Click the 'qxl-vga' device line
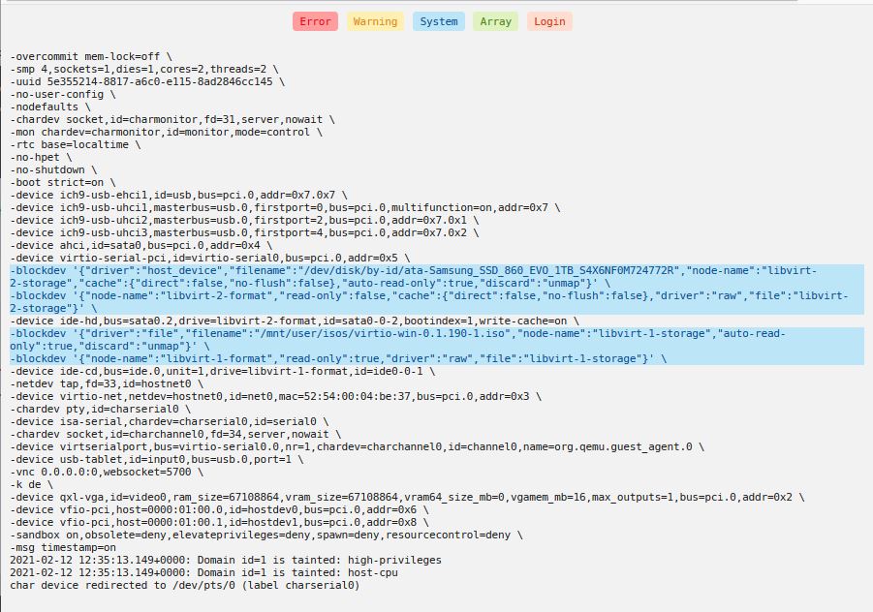Screen dimensions: 873x612 (x=407, y=497)
